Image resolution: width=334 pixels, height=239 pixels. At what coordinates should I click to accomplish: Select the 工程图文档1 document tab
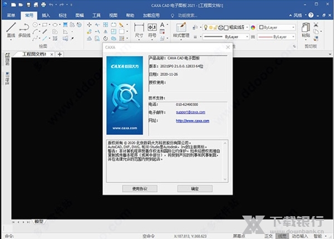point(34,54)
